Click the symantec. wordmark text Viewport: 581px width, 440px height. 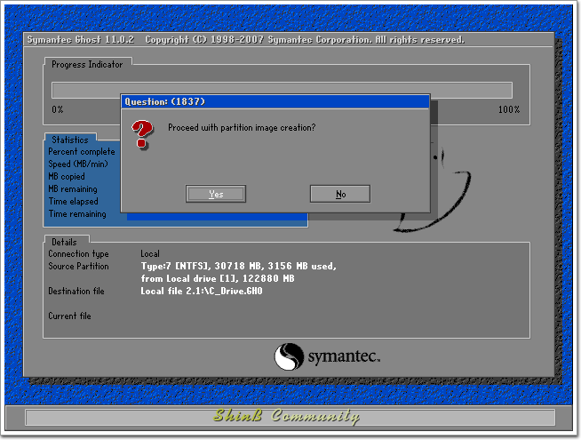point(344,356)
